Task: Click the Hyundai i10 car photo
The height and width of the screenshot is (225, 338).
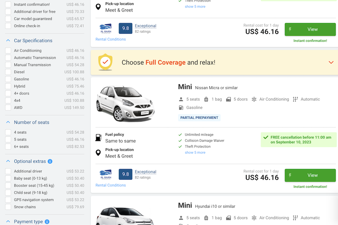Action: tap(125, 216)
